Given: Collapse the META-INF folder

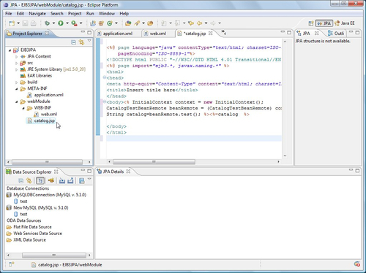Looking at the screenshot, I should pyautogui.click(x=17, y=89).
